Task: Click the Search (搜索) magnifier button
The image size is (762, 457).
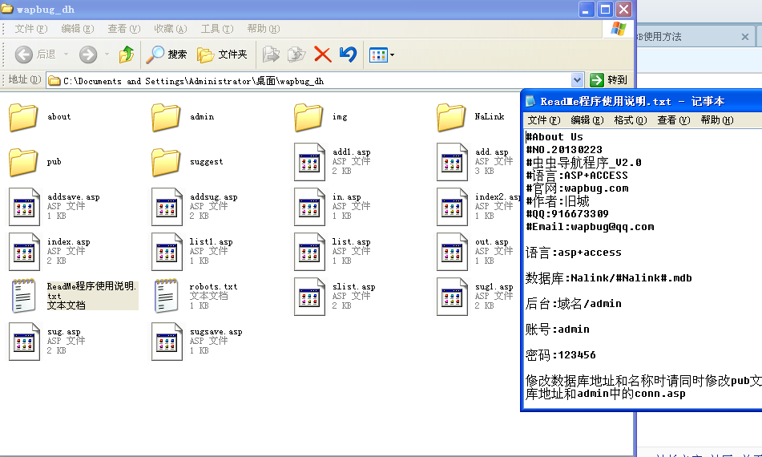Action: pos(166,55)
